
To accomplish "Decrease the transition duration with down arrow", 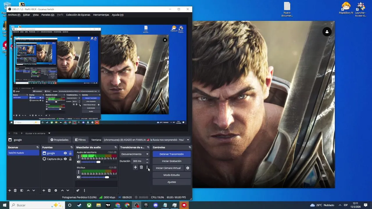I will [x=147, y=162].
